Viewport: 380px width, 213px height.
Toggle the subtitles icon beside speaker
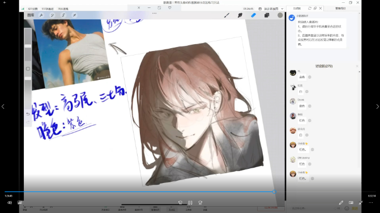pyautogui.click(x=20, y=202)
